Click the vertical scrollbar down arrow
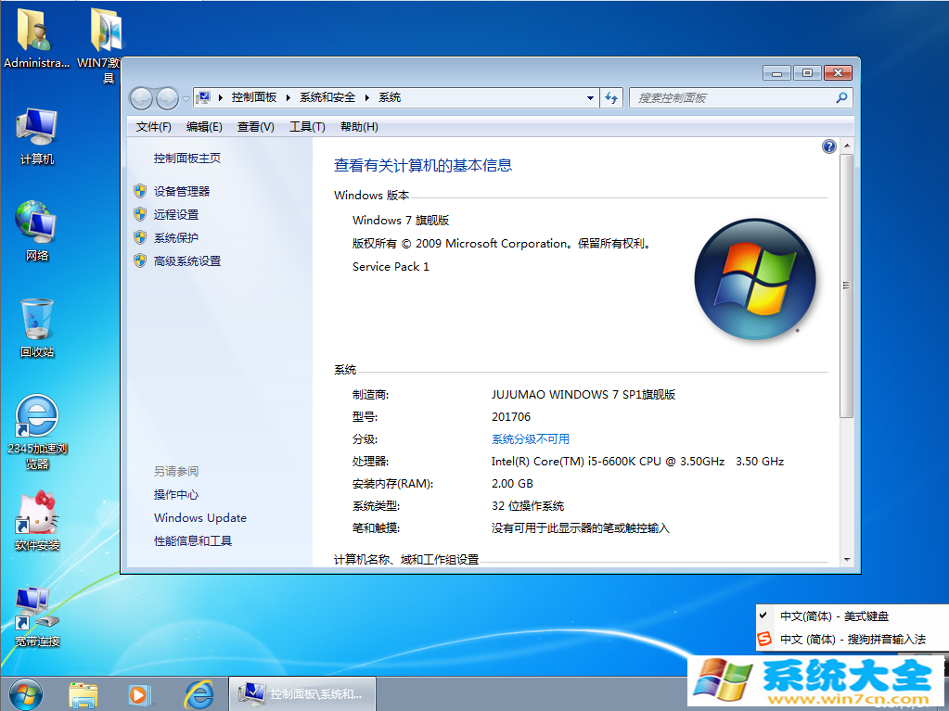The image size is (949, 711). pos(847,557)
